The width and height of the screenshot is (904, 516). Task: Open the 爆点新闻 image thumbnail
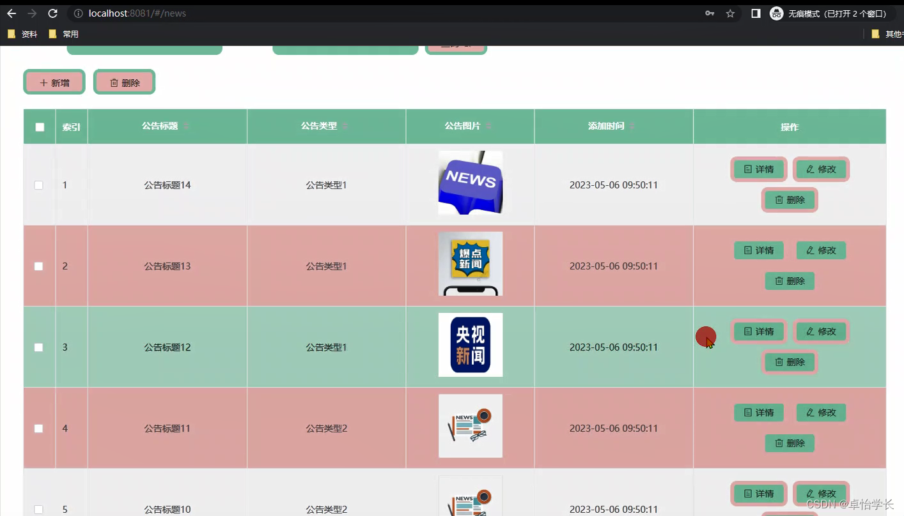click(471, 264)
